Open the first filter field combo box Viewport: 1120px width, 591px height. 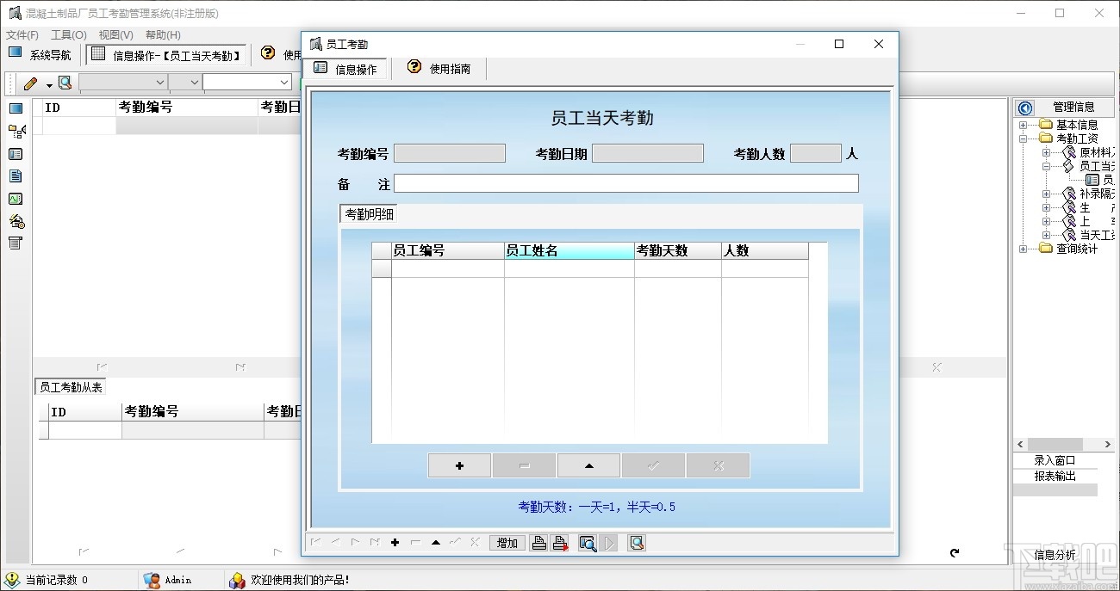click(122, 82)
